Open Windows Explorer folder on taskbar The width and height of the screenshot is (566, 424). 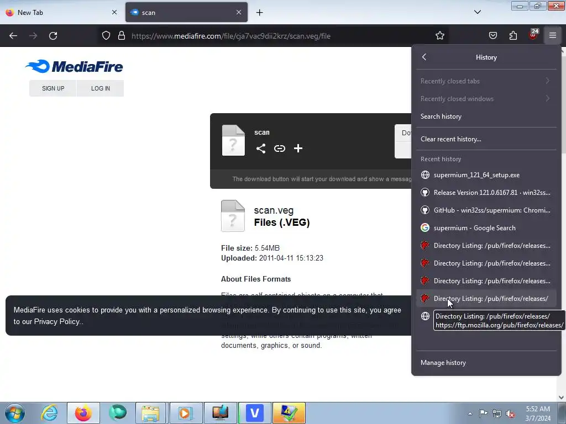tap(150, 413)
